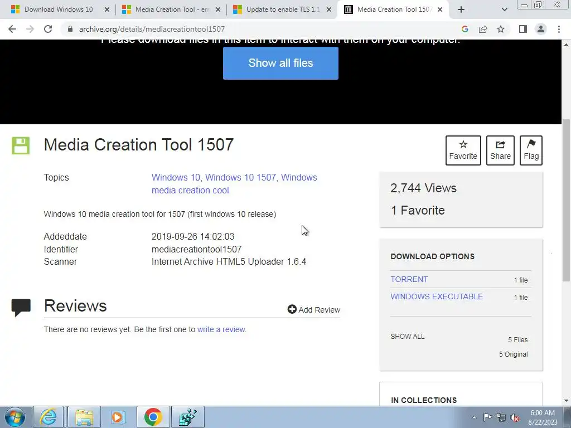Click the Share button
Image resolution: width=571 pixels, height=428 pixels.
tap(500, 150)
